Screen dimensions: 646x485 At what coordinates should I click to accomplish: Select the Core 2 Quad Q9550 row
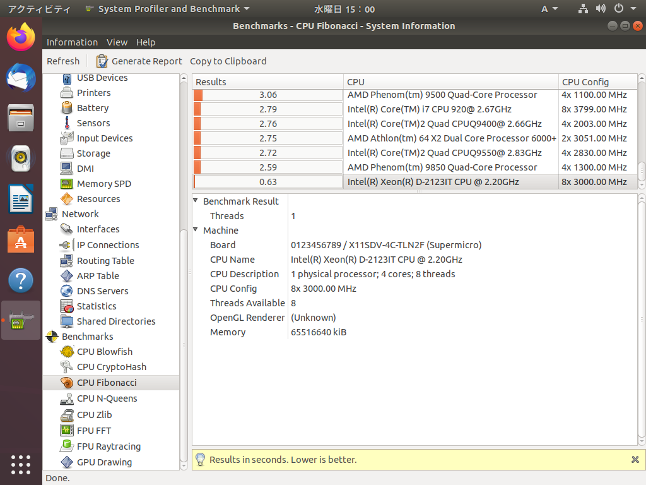pos(415,153)
